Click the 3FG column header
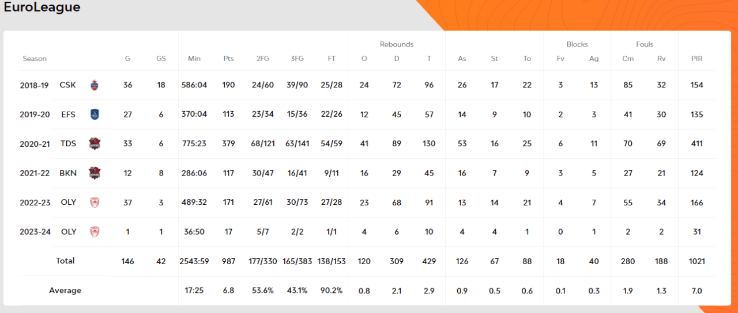Viewport: 738px width, 313px height. pos(297,59)
